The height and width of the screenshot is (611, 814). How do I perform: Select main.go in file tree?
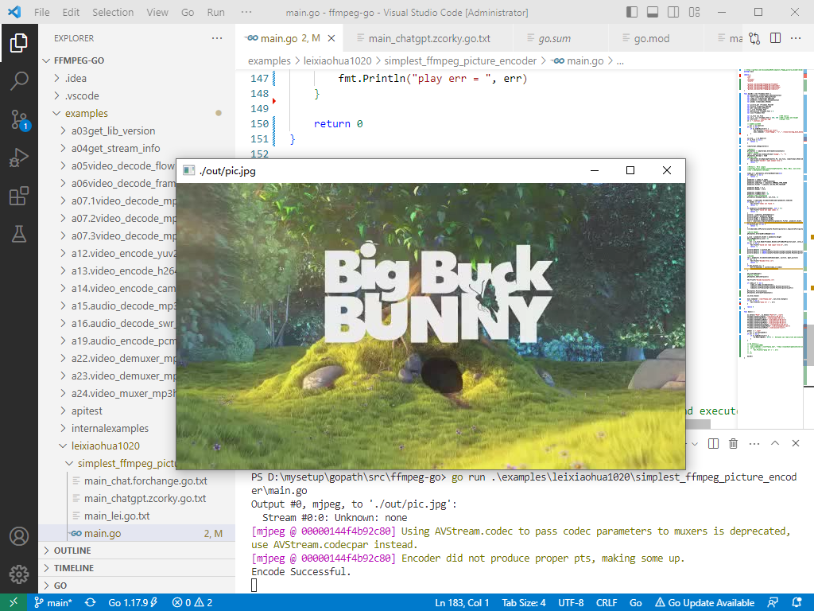click(137, 533)
